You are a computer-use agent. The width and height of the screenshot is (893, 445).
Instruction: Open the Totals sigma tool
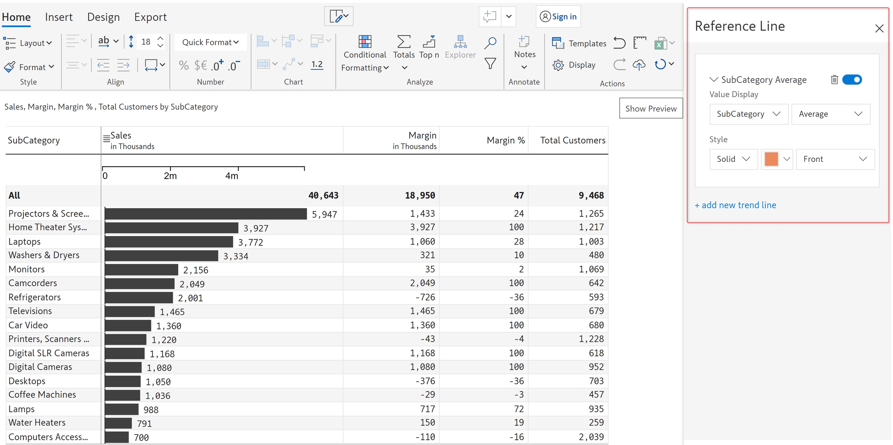403,41
